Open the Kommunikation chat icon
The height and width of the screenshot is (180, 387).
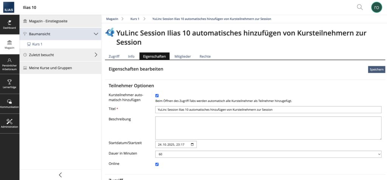click(9, 101)
